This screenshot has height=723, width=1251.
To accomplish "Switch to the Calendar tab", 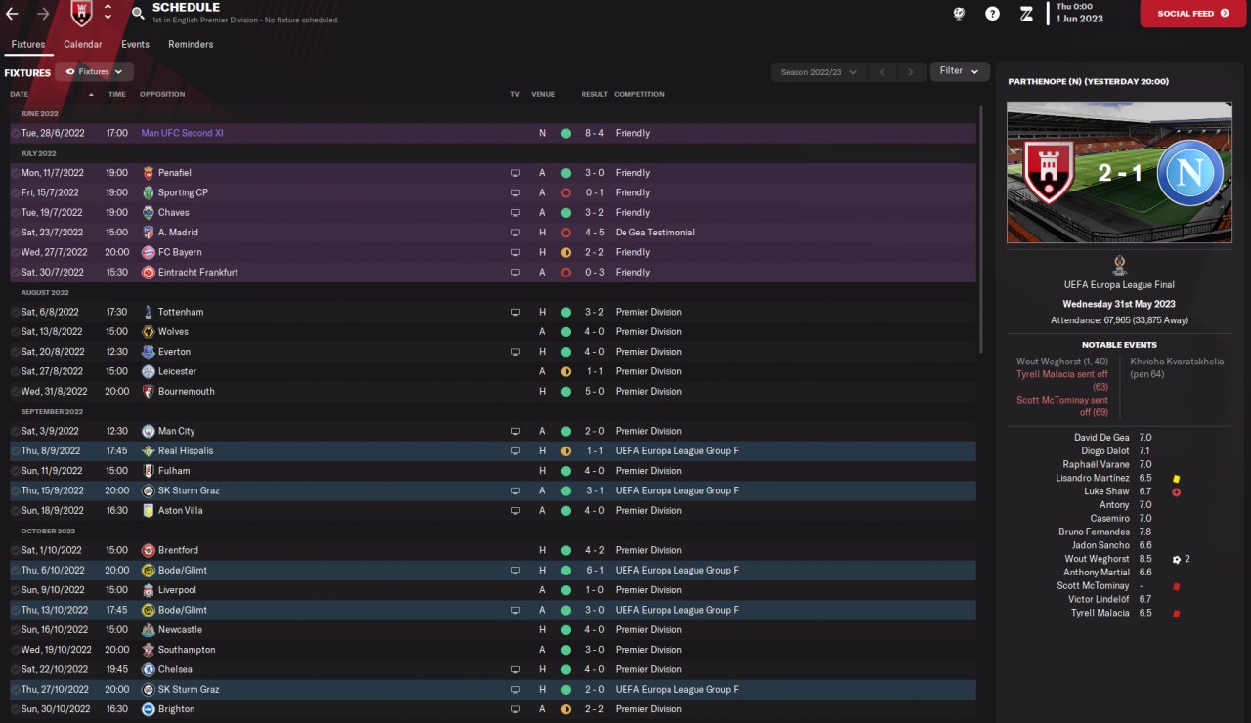I will click(x=83, y=44).
